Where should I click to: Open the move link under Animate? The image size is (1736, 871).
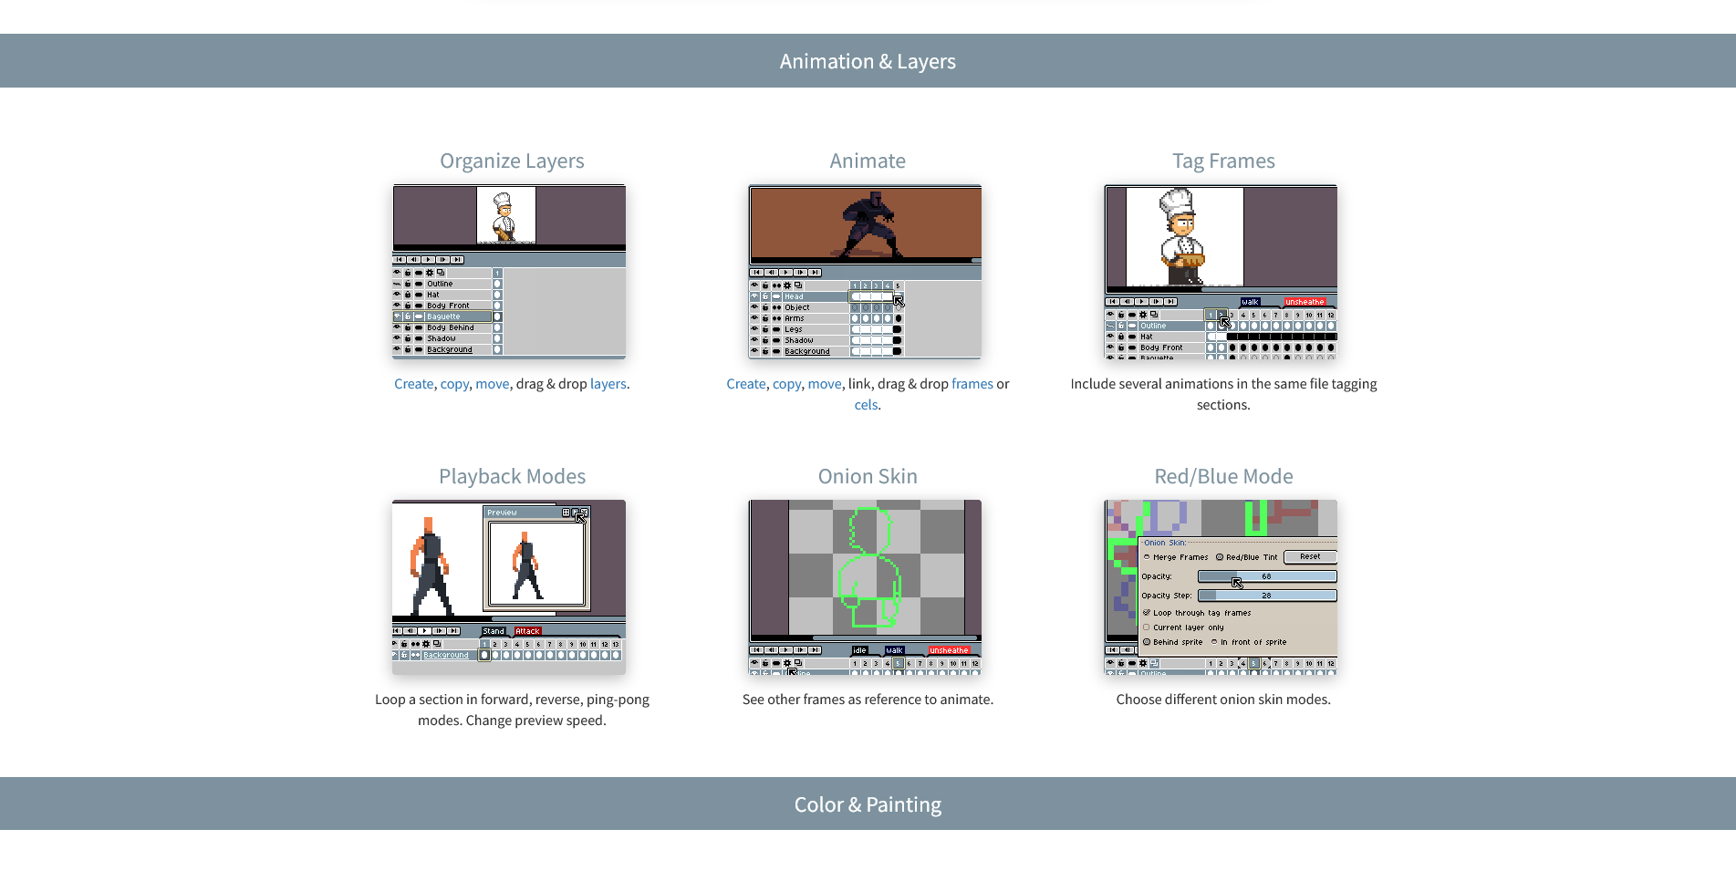[x=824, y=384]
